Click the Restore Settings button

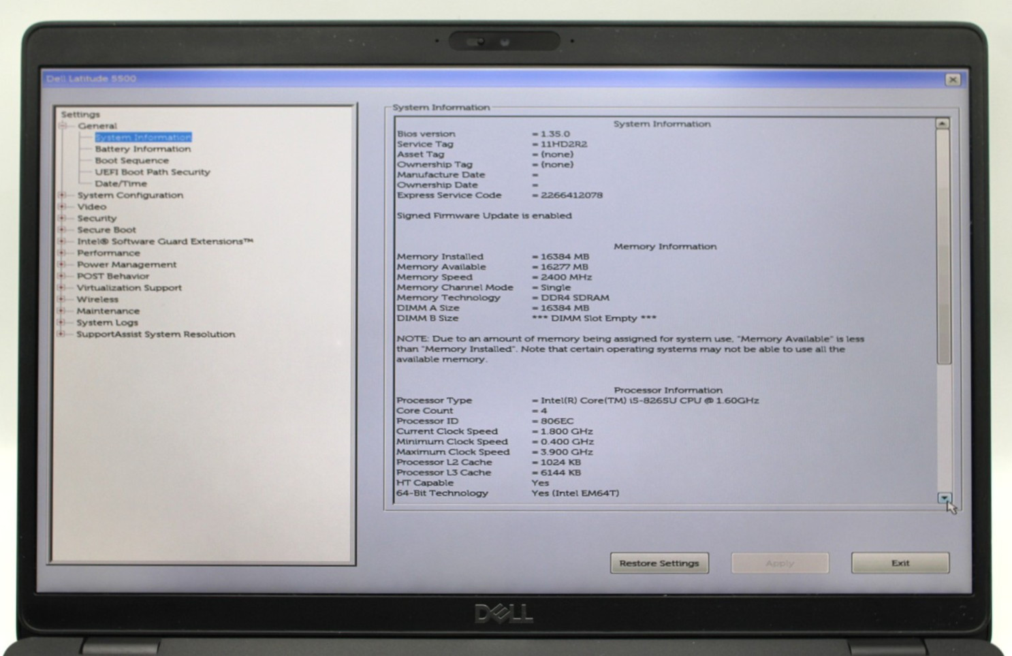click(x=659, y=563)
